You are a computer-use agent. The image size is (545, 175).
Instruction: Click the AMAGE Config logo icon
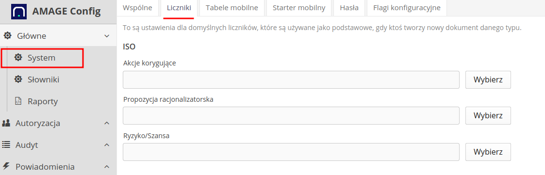pos(19,12)
